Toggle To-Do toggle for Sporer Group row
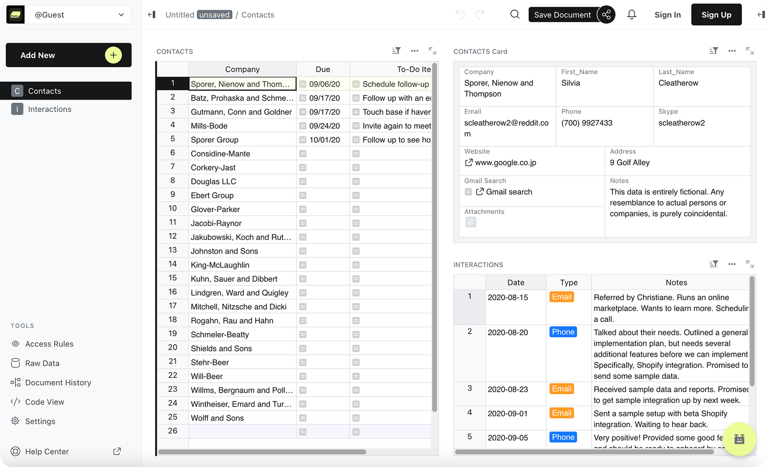The width and height of the screenshot is (767, 467). [356, 140]
